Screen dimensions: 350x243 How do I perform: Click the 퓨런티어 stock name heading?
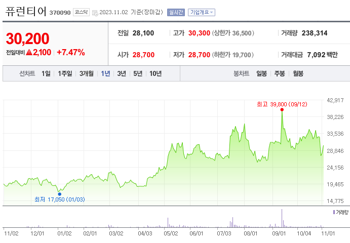point(26,11)
